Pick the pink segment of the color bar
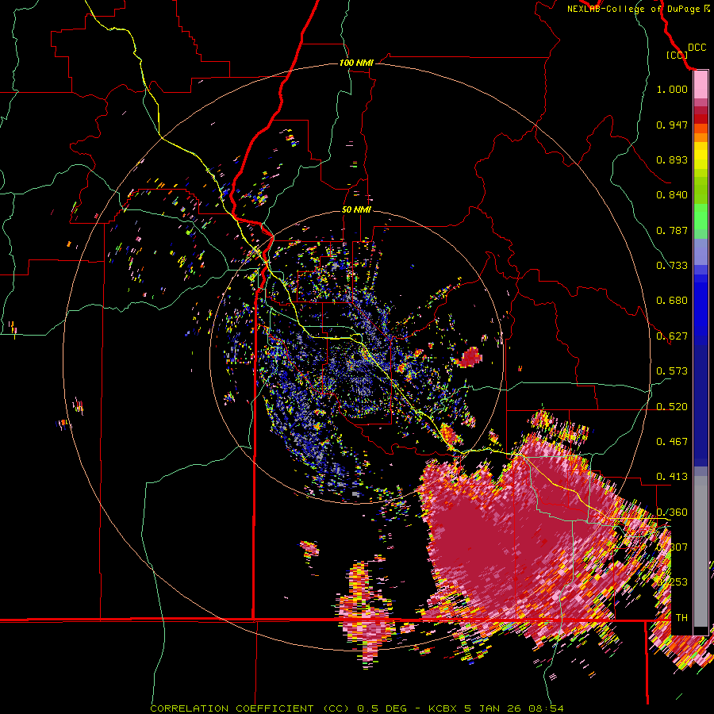 tap(701, 85)
